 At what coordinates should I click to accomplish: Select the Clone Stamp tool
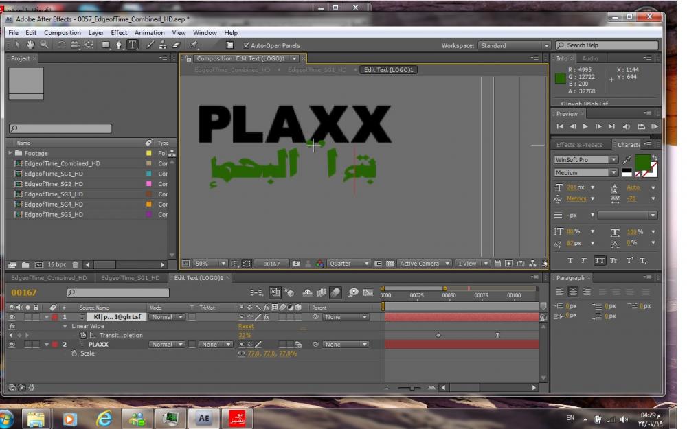click(x=163, y=45)
